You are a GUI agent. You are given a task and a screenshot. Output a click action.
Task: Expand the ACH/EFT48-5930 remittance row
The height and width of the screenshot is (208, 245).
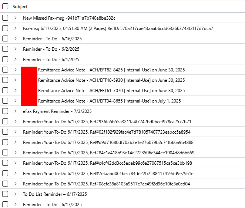tap(15, 80)
